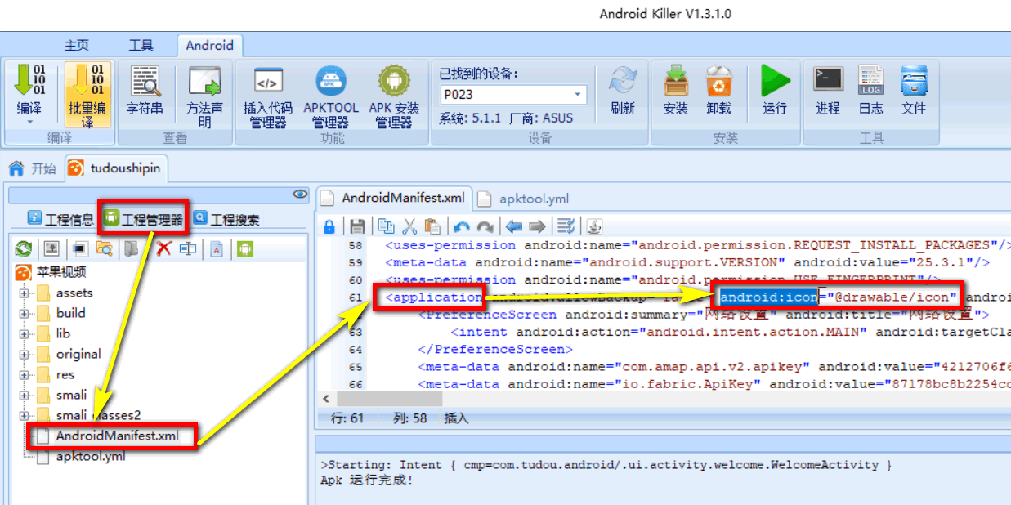Open the 字符串 strings viewer
Image resolution: width=1011 pixels, height=505 pixels.
click(x=144, y=90)
